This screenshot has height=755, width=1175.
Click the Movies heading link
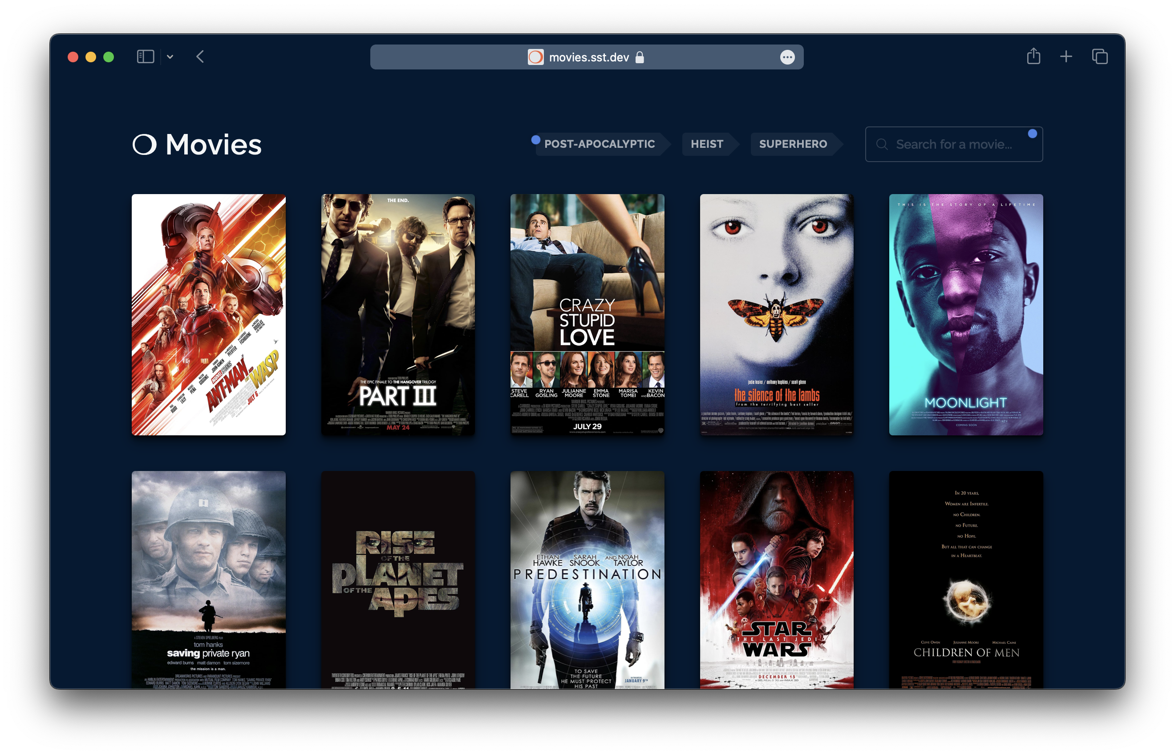213,145
